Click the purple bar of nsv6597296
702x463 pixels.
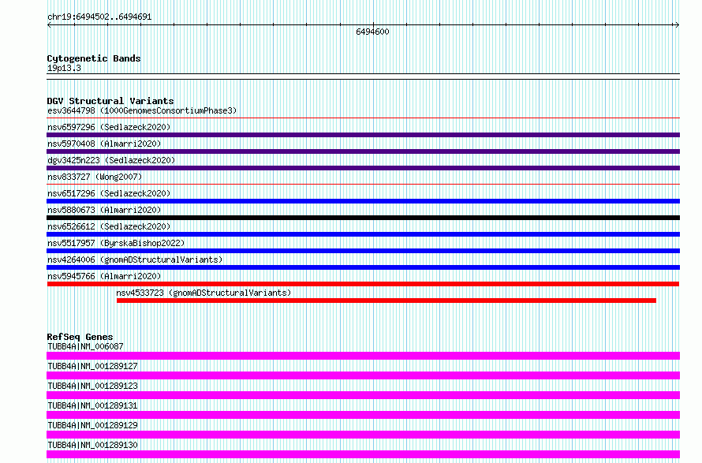[363, 135]
